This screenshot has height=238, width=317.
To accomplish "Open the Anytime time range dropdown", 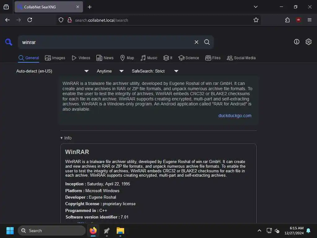I will click(110, 71).
